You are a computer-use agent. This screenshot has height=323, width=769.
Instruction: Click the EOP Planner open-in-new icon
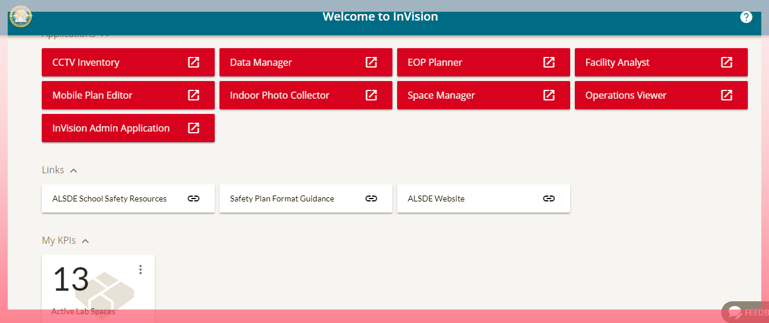click(549, 62)
